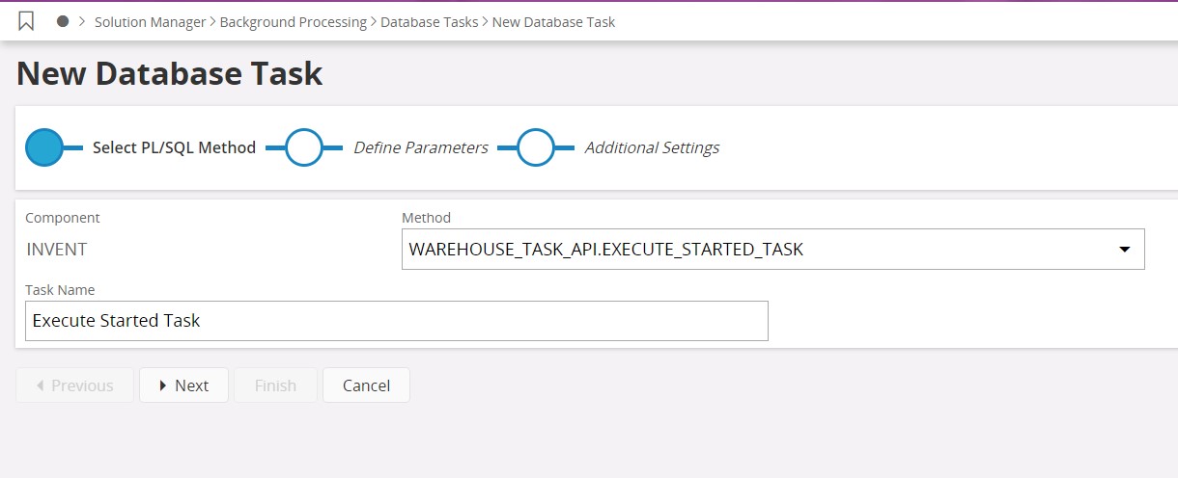Image resolution: width=1178 pixels, height=478 pixels.
Task: Click the New Database Task breadcrumb item
Action: coord(553,21)
